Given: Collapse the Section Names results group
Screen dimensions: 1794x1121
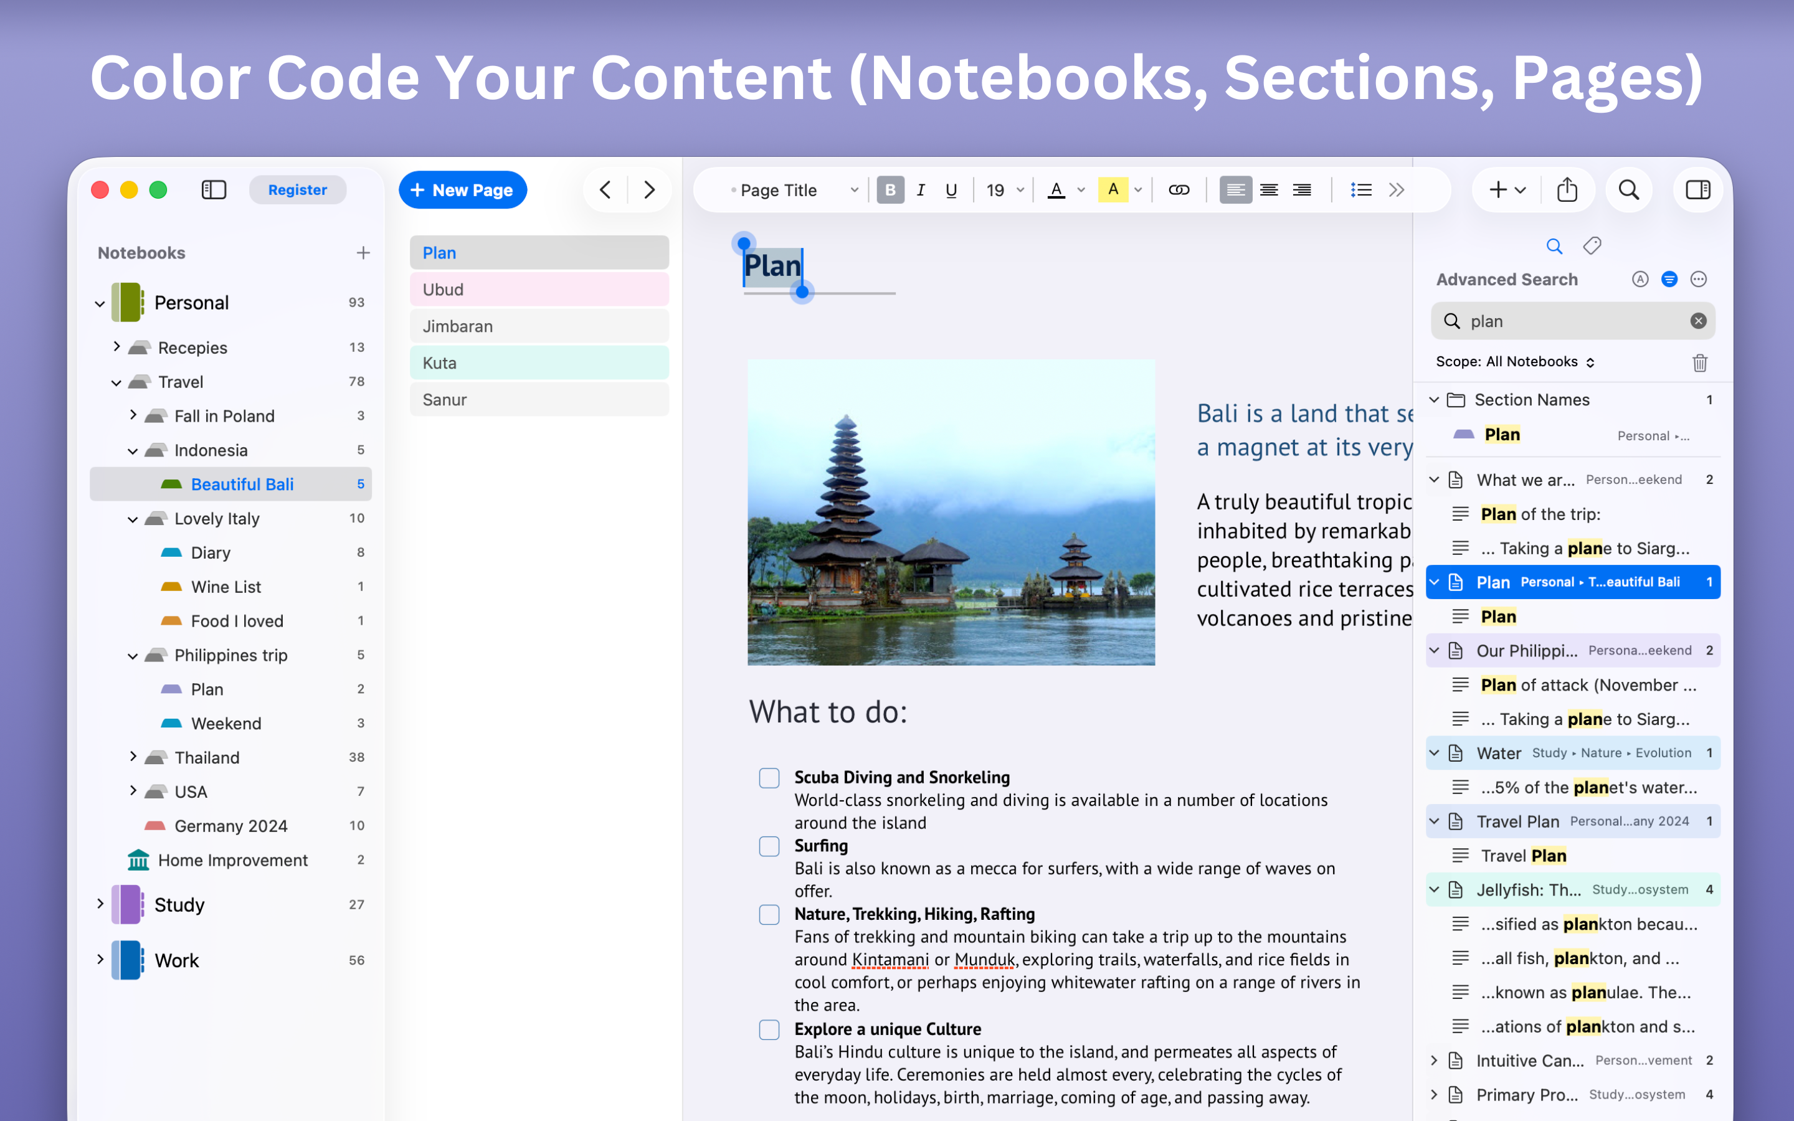Looking at the screenshot, I should pos(1435,400).
